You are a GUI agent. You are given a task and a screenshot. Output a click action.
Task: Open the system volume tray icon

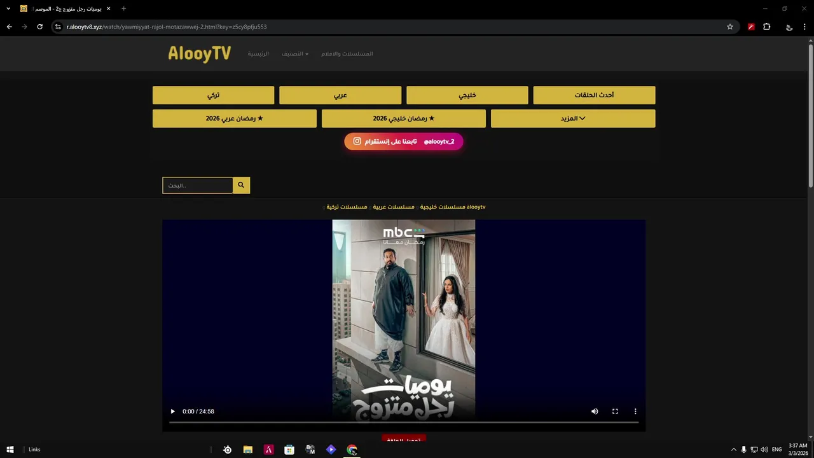tap(764, 450)
